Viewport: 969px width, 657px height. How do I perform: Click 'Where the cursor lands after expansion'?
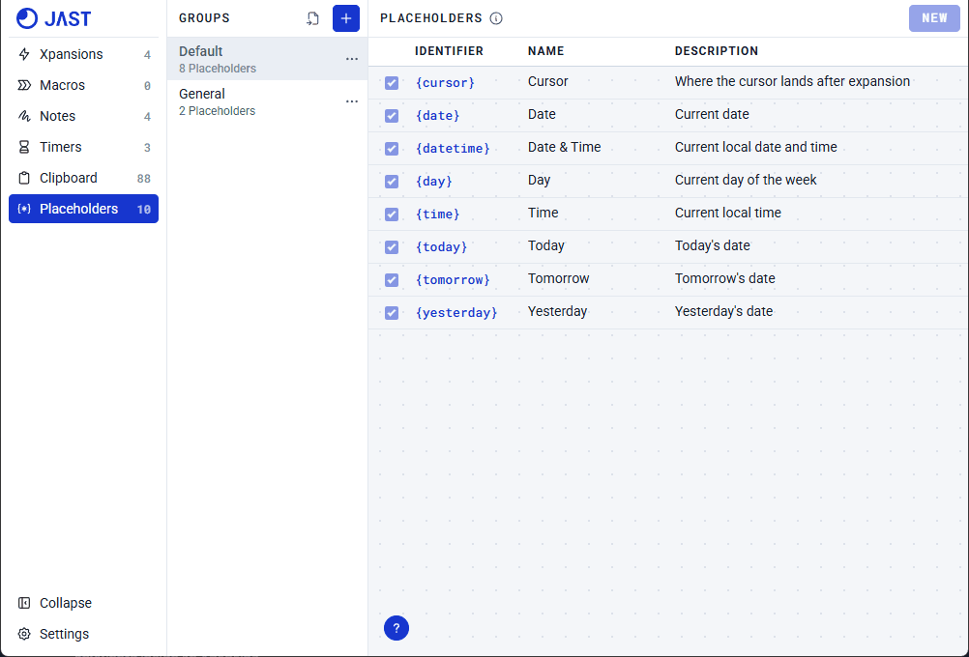[x=792, y=81]
